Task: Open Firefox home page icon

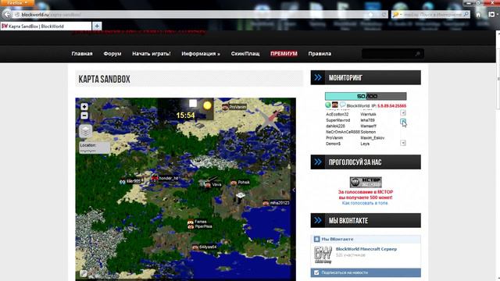Action: click(x=478, y=14)
